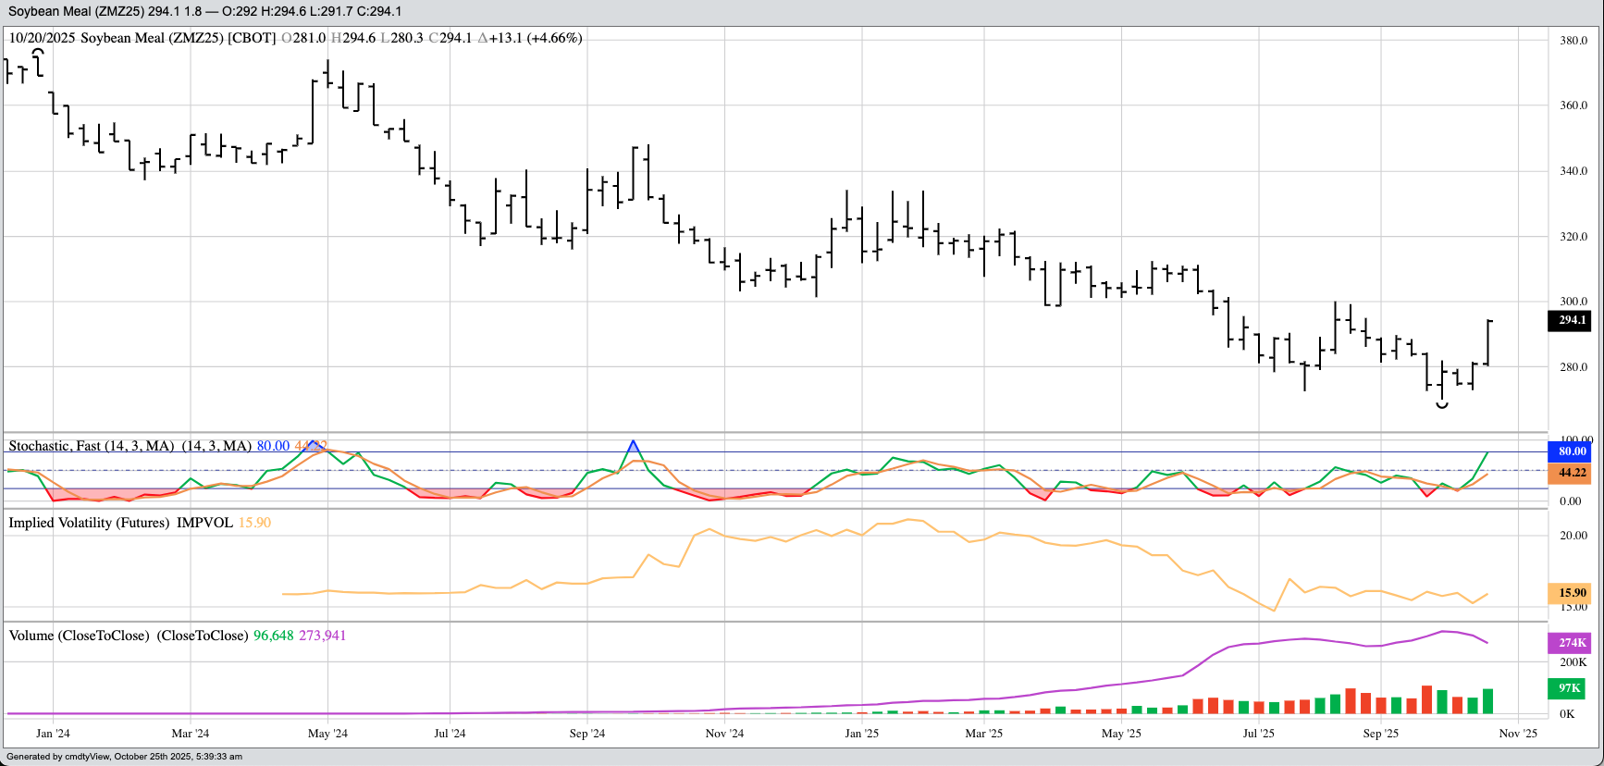This screenshot has width=1604, height=766.
Task: Click the black 294.1 last price tag
Action: pos(1570,320)
